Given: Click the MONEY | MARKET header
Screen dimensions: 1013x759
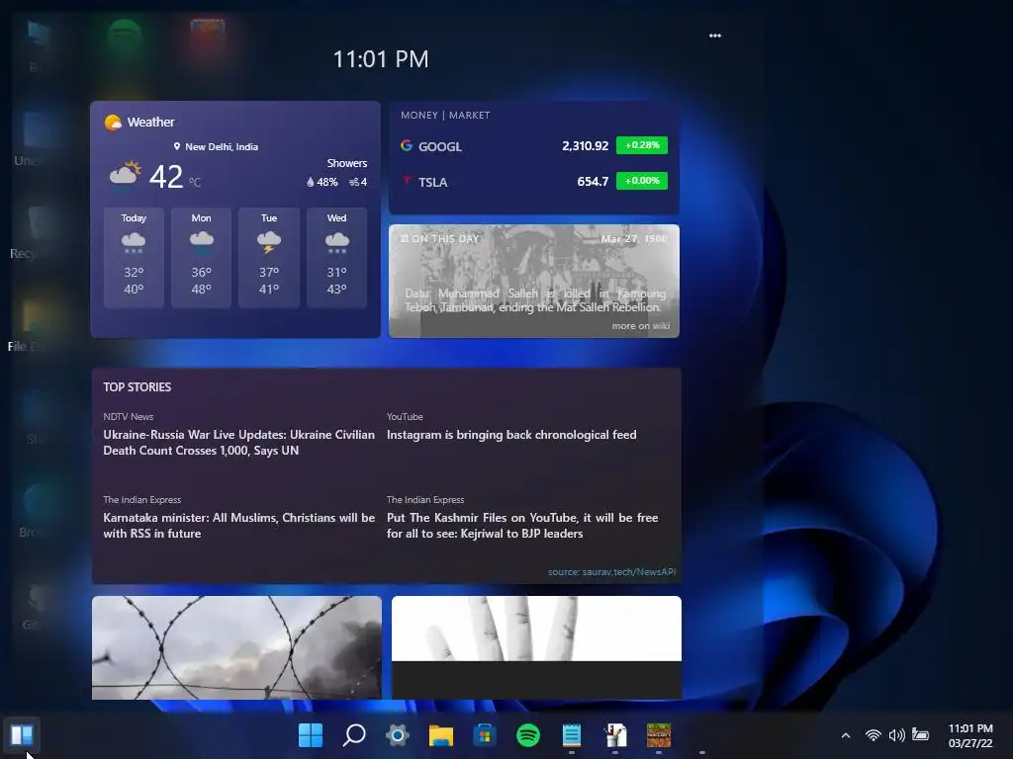Looking at the screenshot, I should tap(445, 115).
